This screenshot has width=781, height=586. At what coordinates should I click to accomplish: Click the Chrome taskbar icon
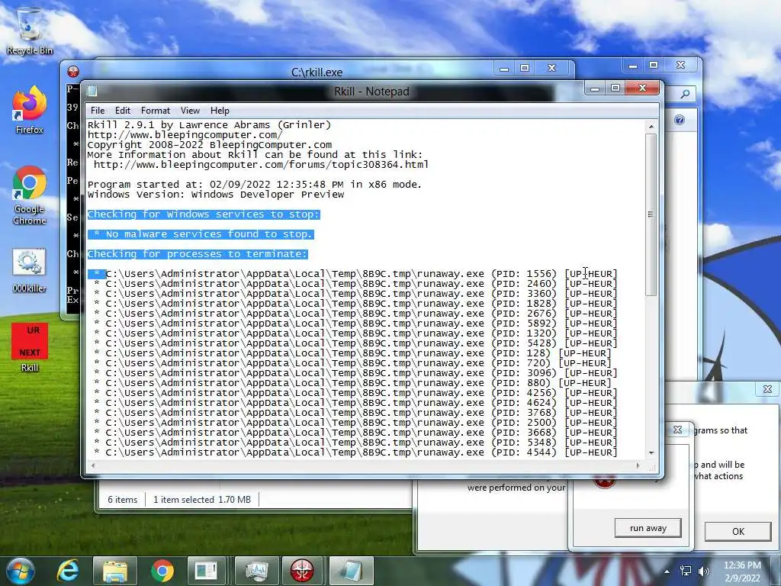(162, 571)
